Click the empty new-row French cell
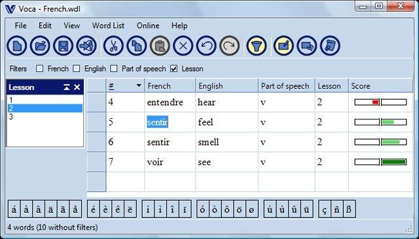 click(x=170, y=182)
